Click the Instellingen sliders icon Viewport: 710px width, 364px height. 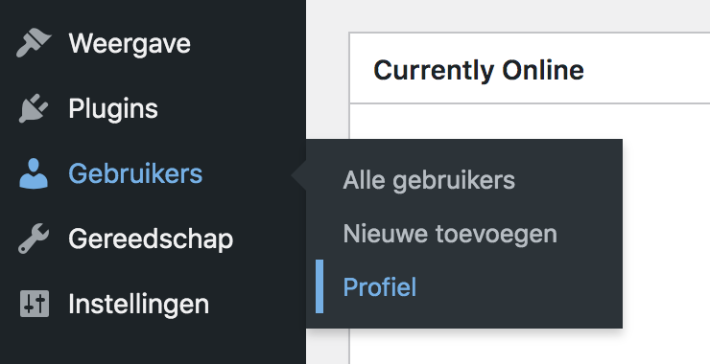coord(35,304)
